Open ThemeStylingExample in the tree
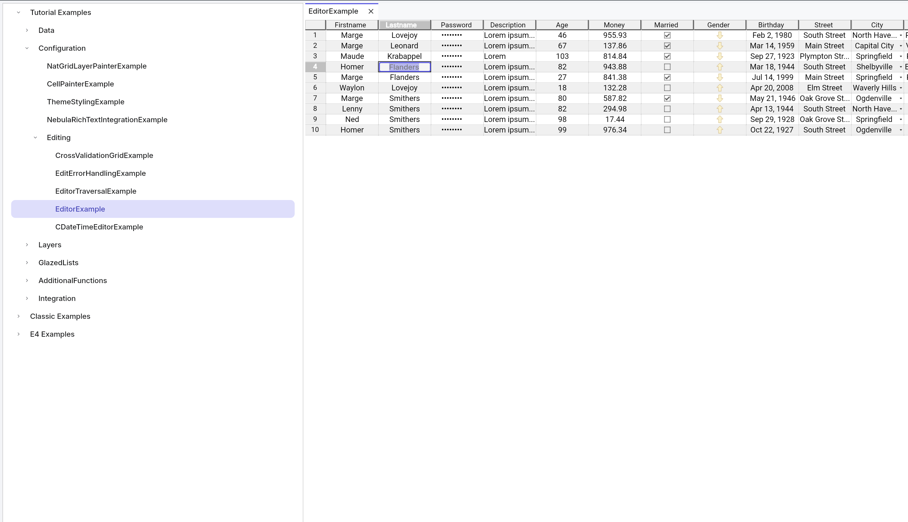The height and width of the screenshot is (522, 908). point(86,102)
